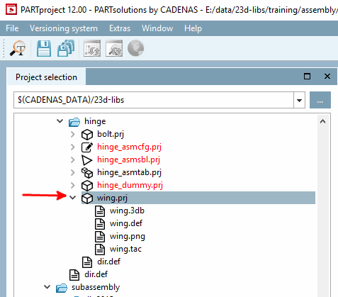Click the pencil edit icon of hinge_asmcfg.prj

click(87, 147)
